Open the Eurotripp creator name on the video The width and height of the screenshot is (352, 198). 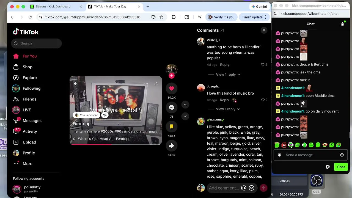click(81, 124)
